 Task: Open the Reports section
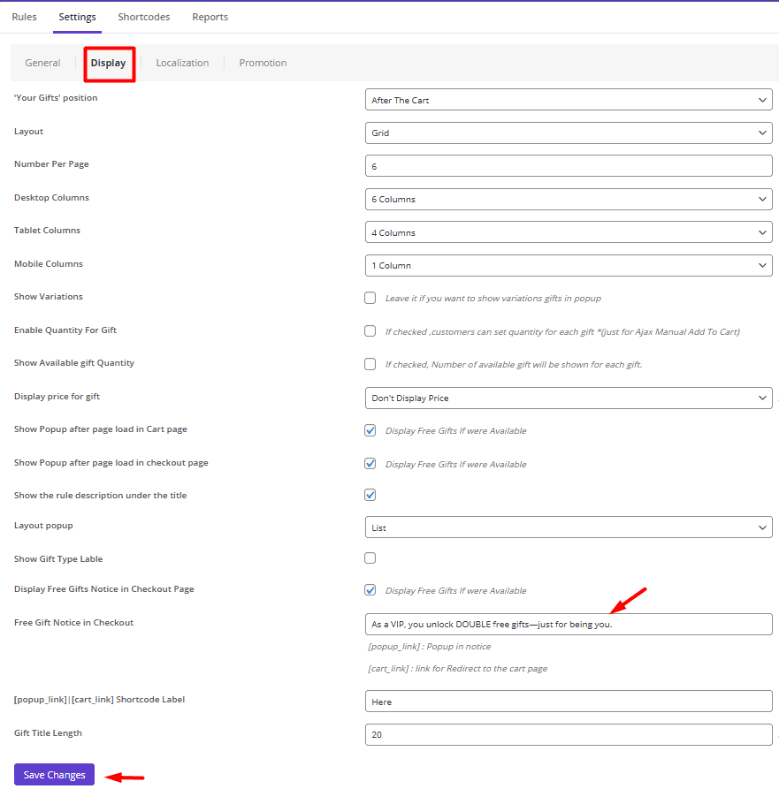pyautogui.click(x=210, y=16)
